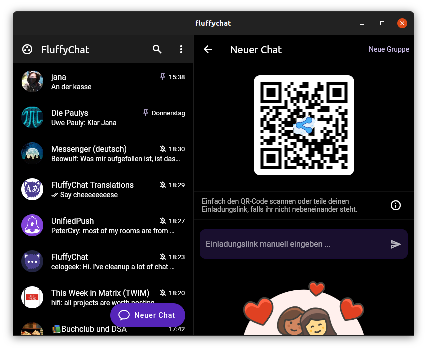Focus the Einladungslink manuell eingeben field
Screen dimensions: 427x350
[x=293, y=244]
